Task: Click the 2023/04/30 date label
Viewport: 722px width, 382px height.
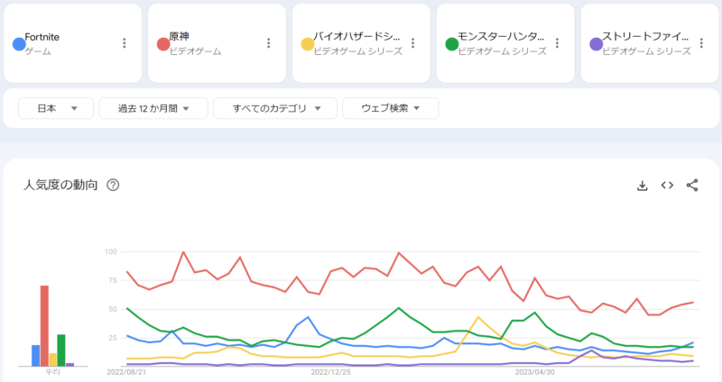Action: [534, 372]
